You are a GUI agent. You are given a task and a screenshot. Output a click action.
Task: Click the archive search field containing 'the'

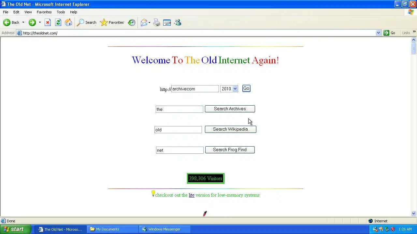point(180,109)
